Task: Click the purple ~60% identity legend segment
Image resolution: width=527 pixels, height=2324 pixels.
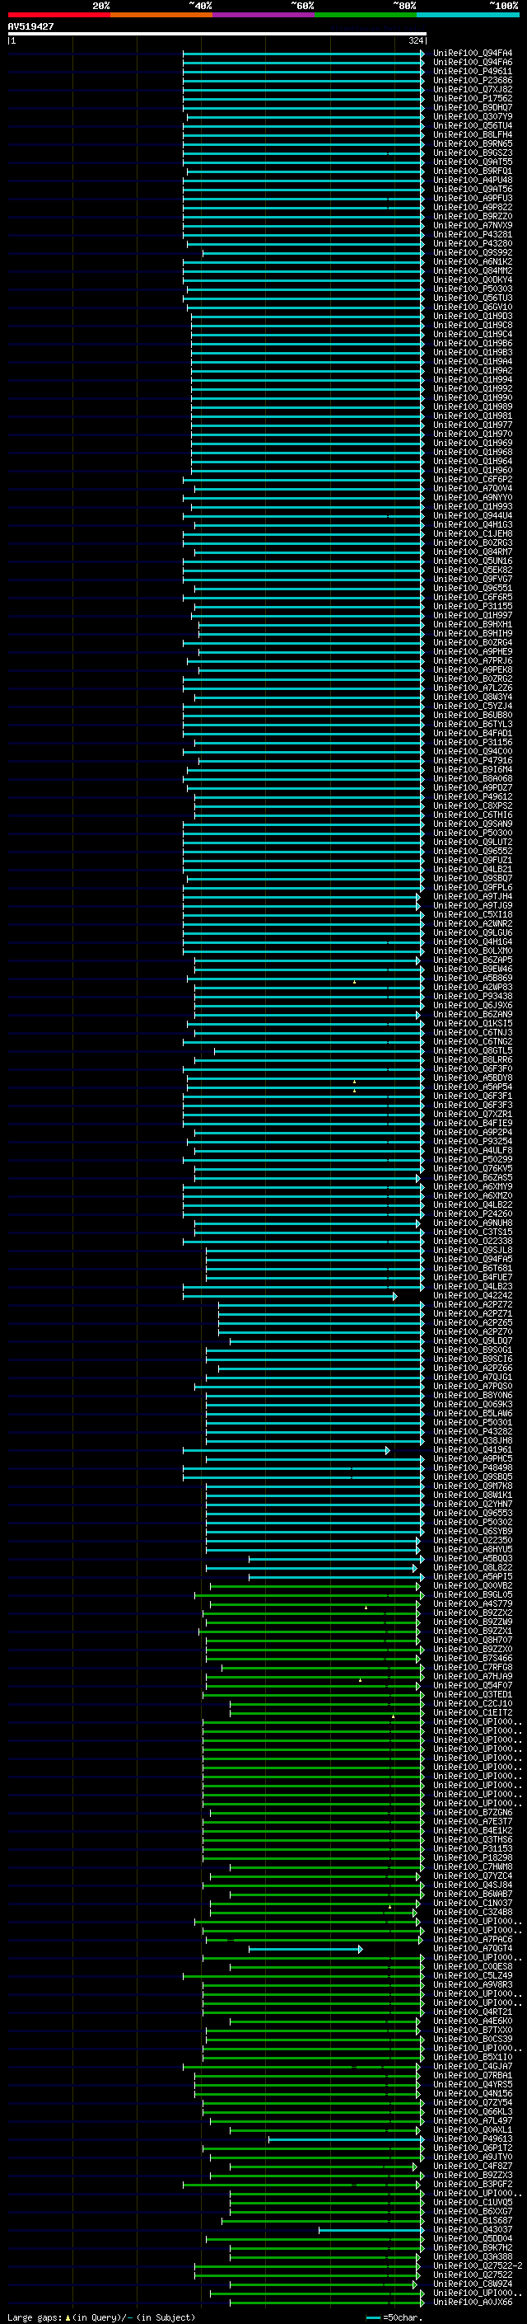Action: click(x=263, y=15)
